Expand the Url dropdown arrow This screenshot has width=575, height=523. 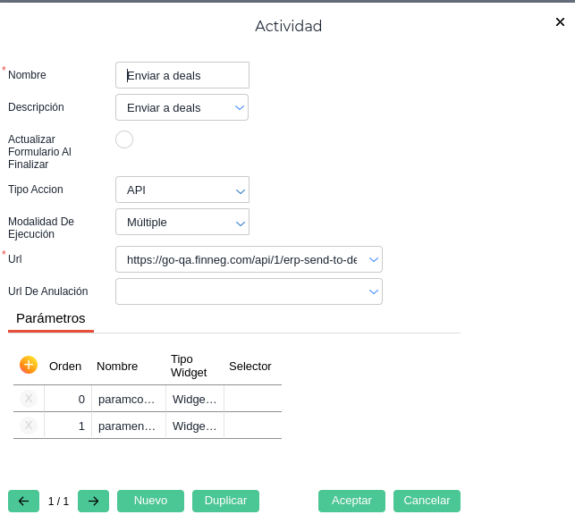(374, 260)
